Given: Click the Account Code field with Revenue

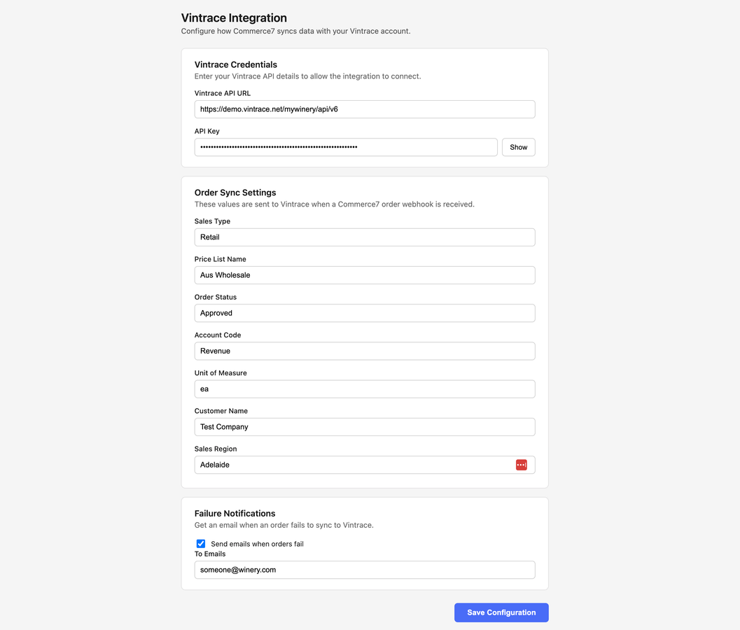Looking at the screenshot, I should coord(365,351).
